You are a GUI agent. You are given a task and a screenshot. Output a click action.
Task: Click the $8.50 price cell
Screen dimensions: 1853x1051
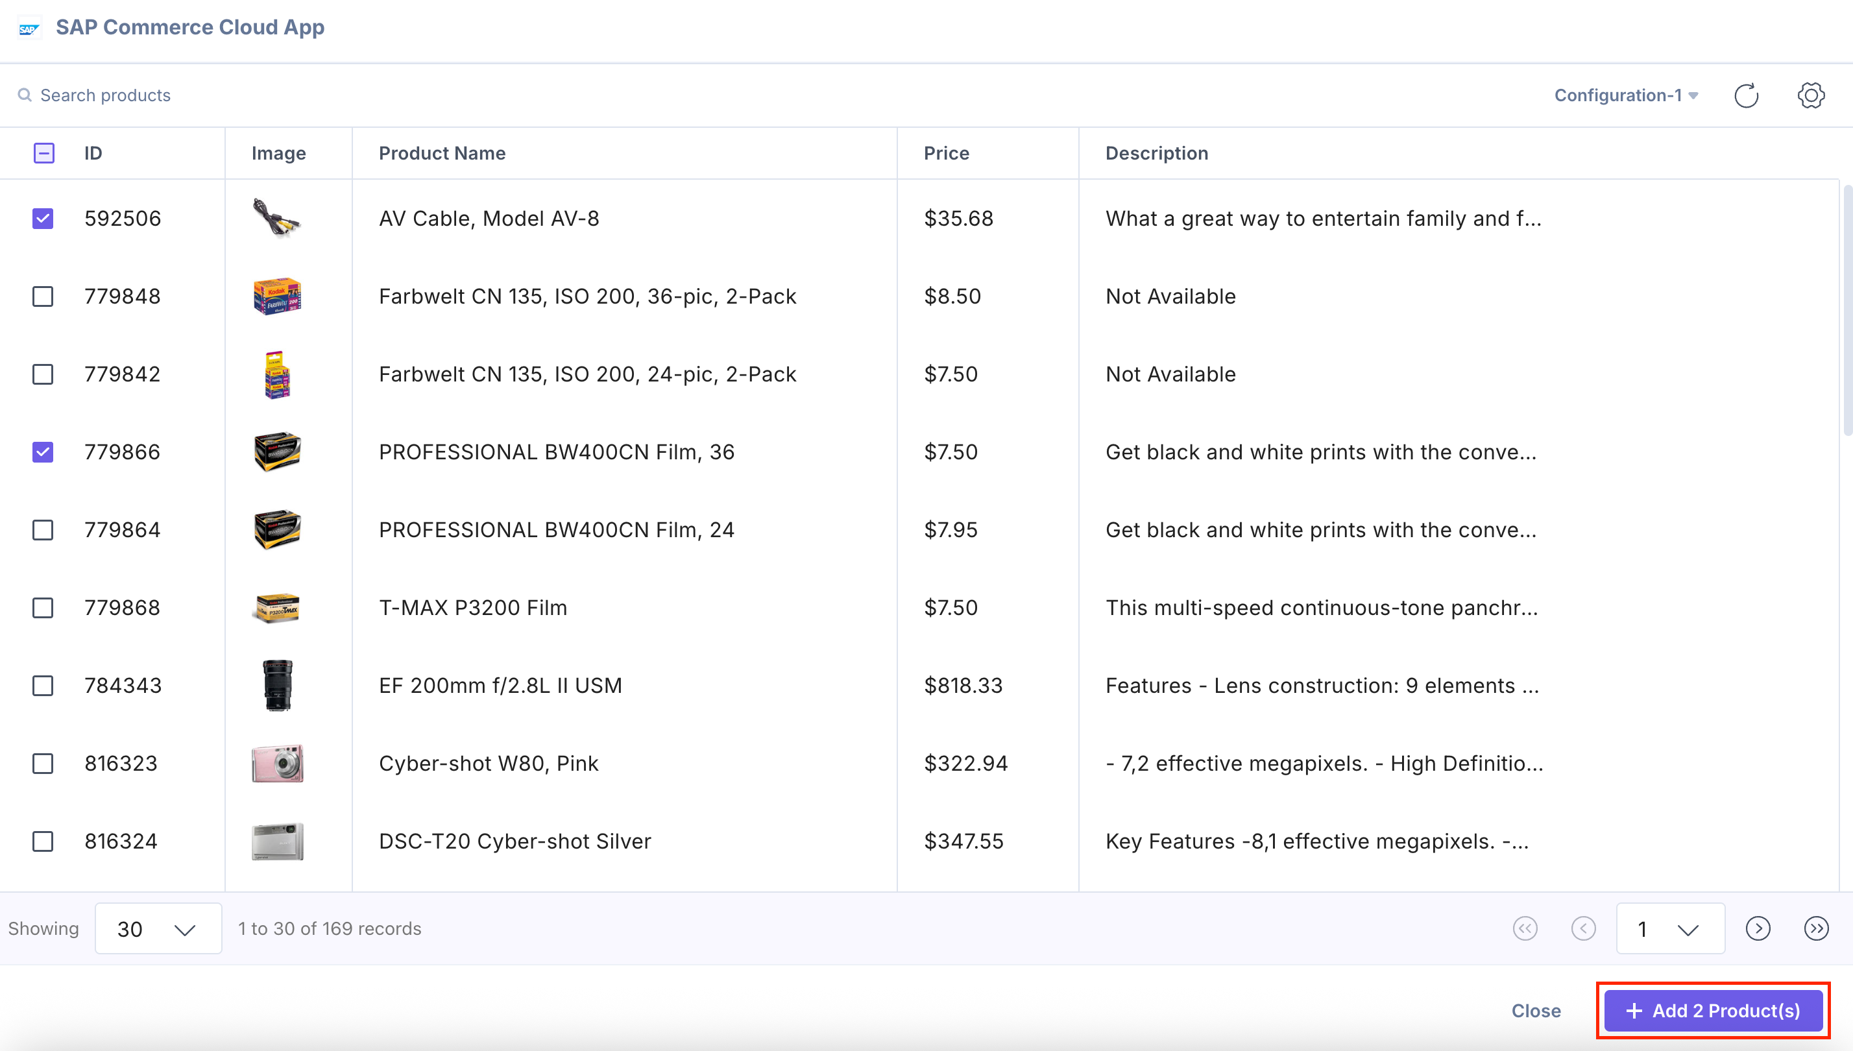(952, 296)
